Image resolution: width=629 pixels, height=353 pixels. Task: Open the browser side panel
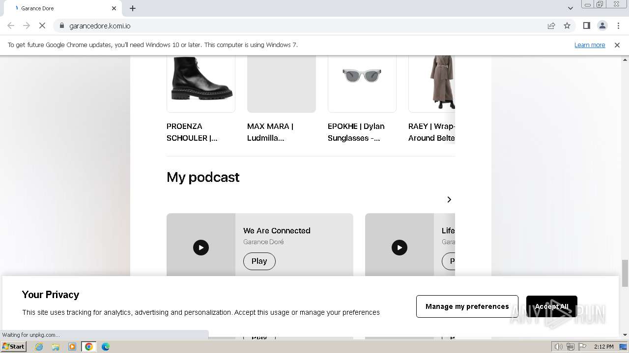point(587,26)
